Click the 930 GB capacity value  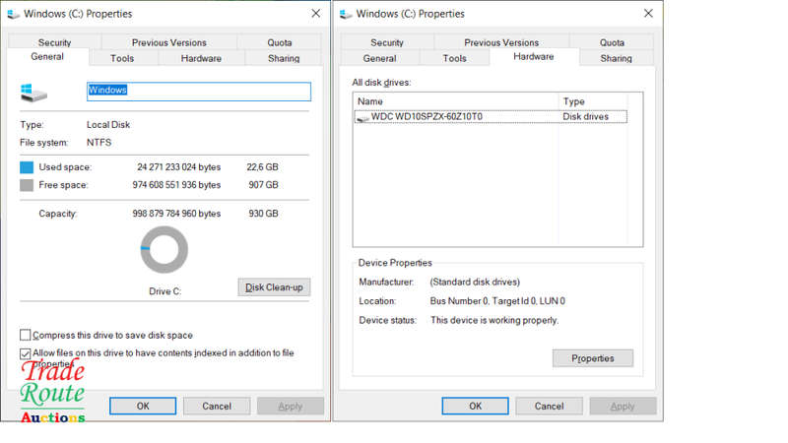click(263, 214)
